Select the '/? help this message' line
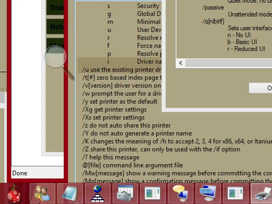The height and width of the screenshot is (204, 272). [x=111, y=157]
